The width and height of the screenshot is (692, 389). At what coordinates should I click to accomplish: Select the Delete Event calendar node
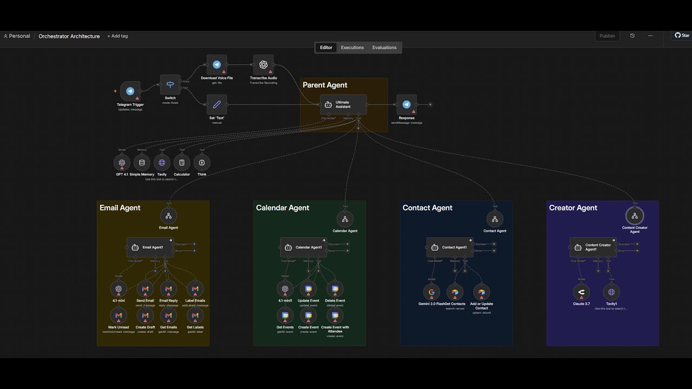click(335, 289)
